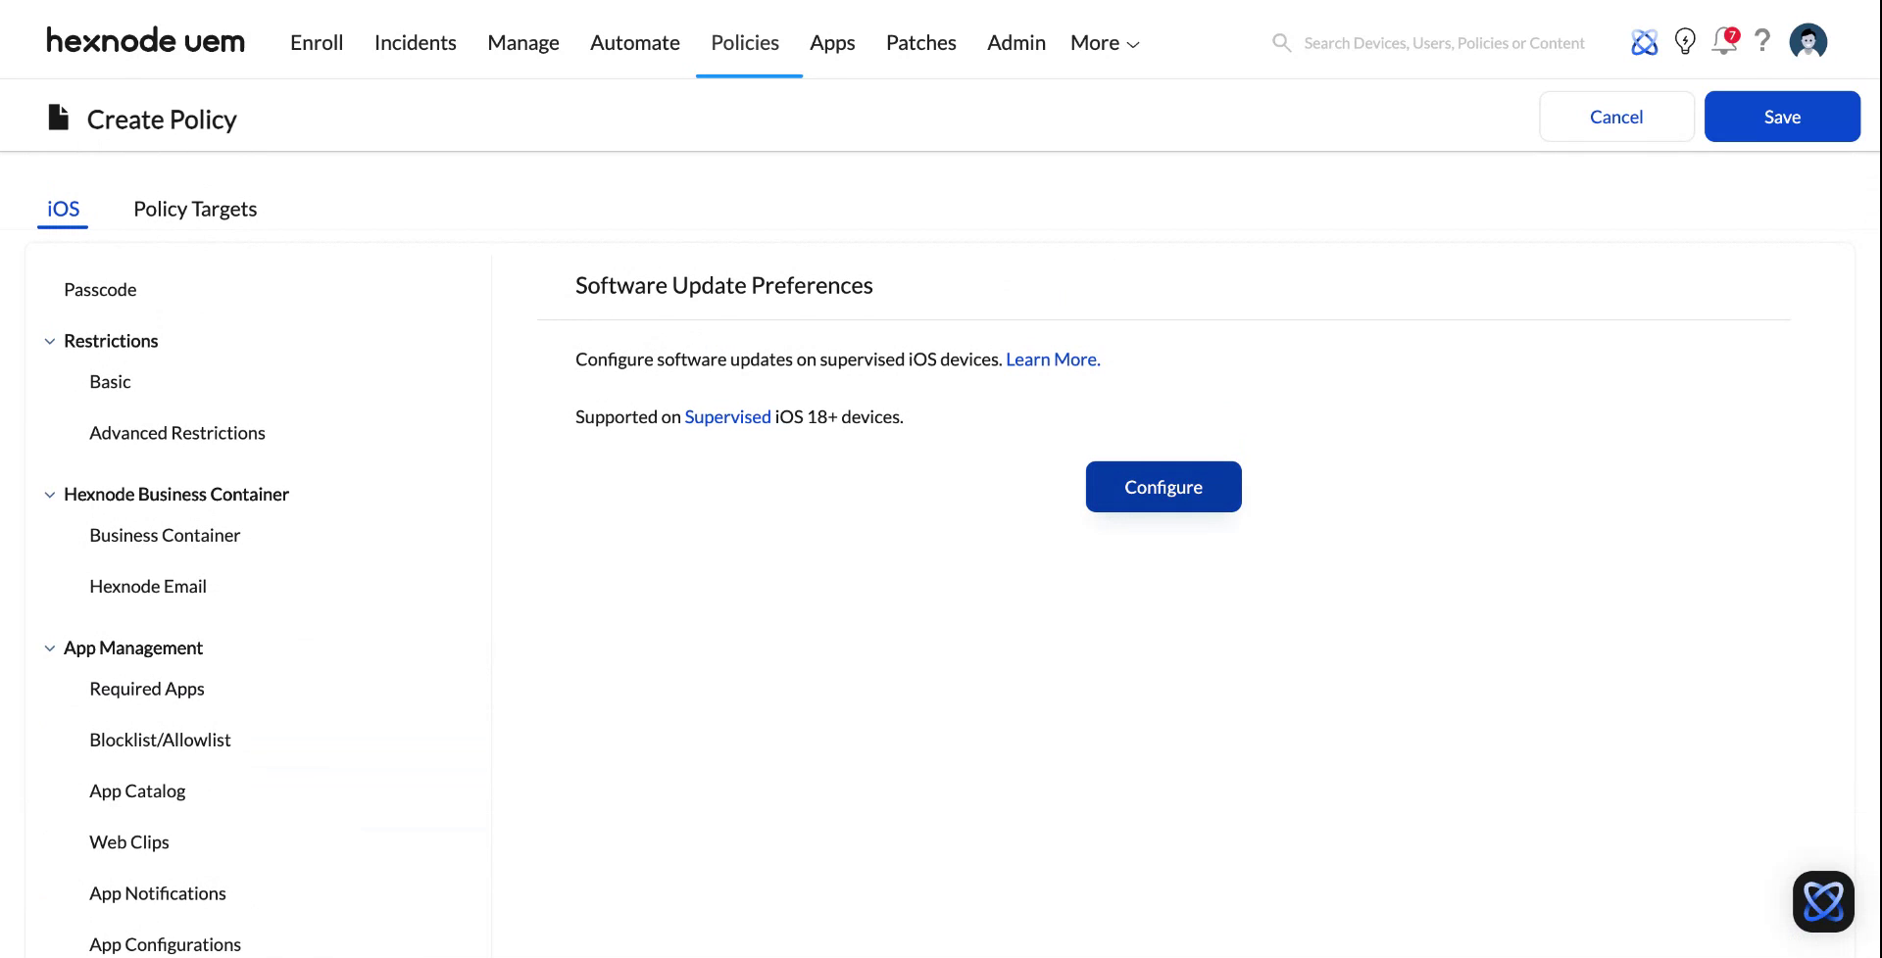1882x958 pixels.
Task: Click the Create Policy document icon
Action: click(x=58, y=117)
